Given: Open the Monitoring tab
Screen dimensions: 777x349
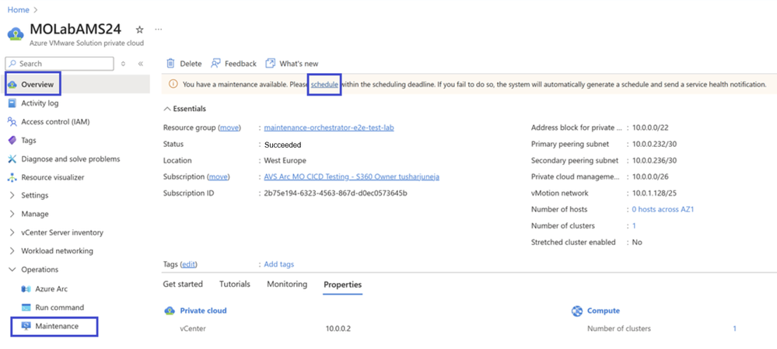Looking at the screenshot, I should 287,284.
